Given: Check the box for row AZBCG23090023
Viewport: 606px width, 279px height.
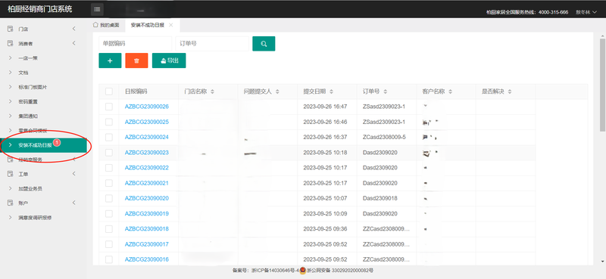Looking at the screenshot, I should 109,153.
